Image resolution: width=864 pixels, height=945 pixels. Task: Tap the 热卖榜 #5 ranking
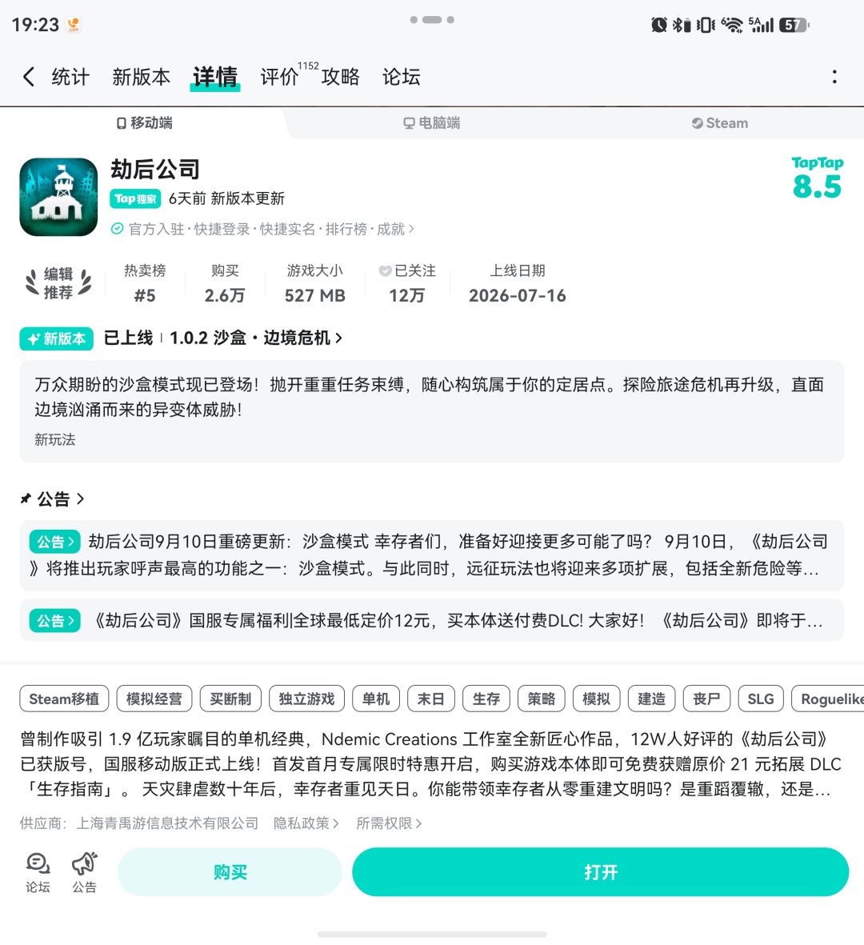[x=145, y=283]
